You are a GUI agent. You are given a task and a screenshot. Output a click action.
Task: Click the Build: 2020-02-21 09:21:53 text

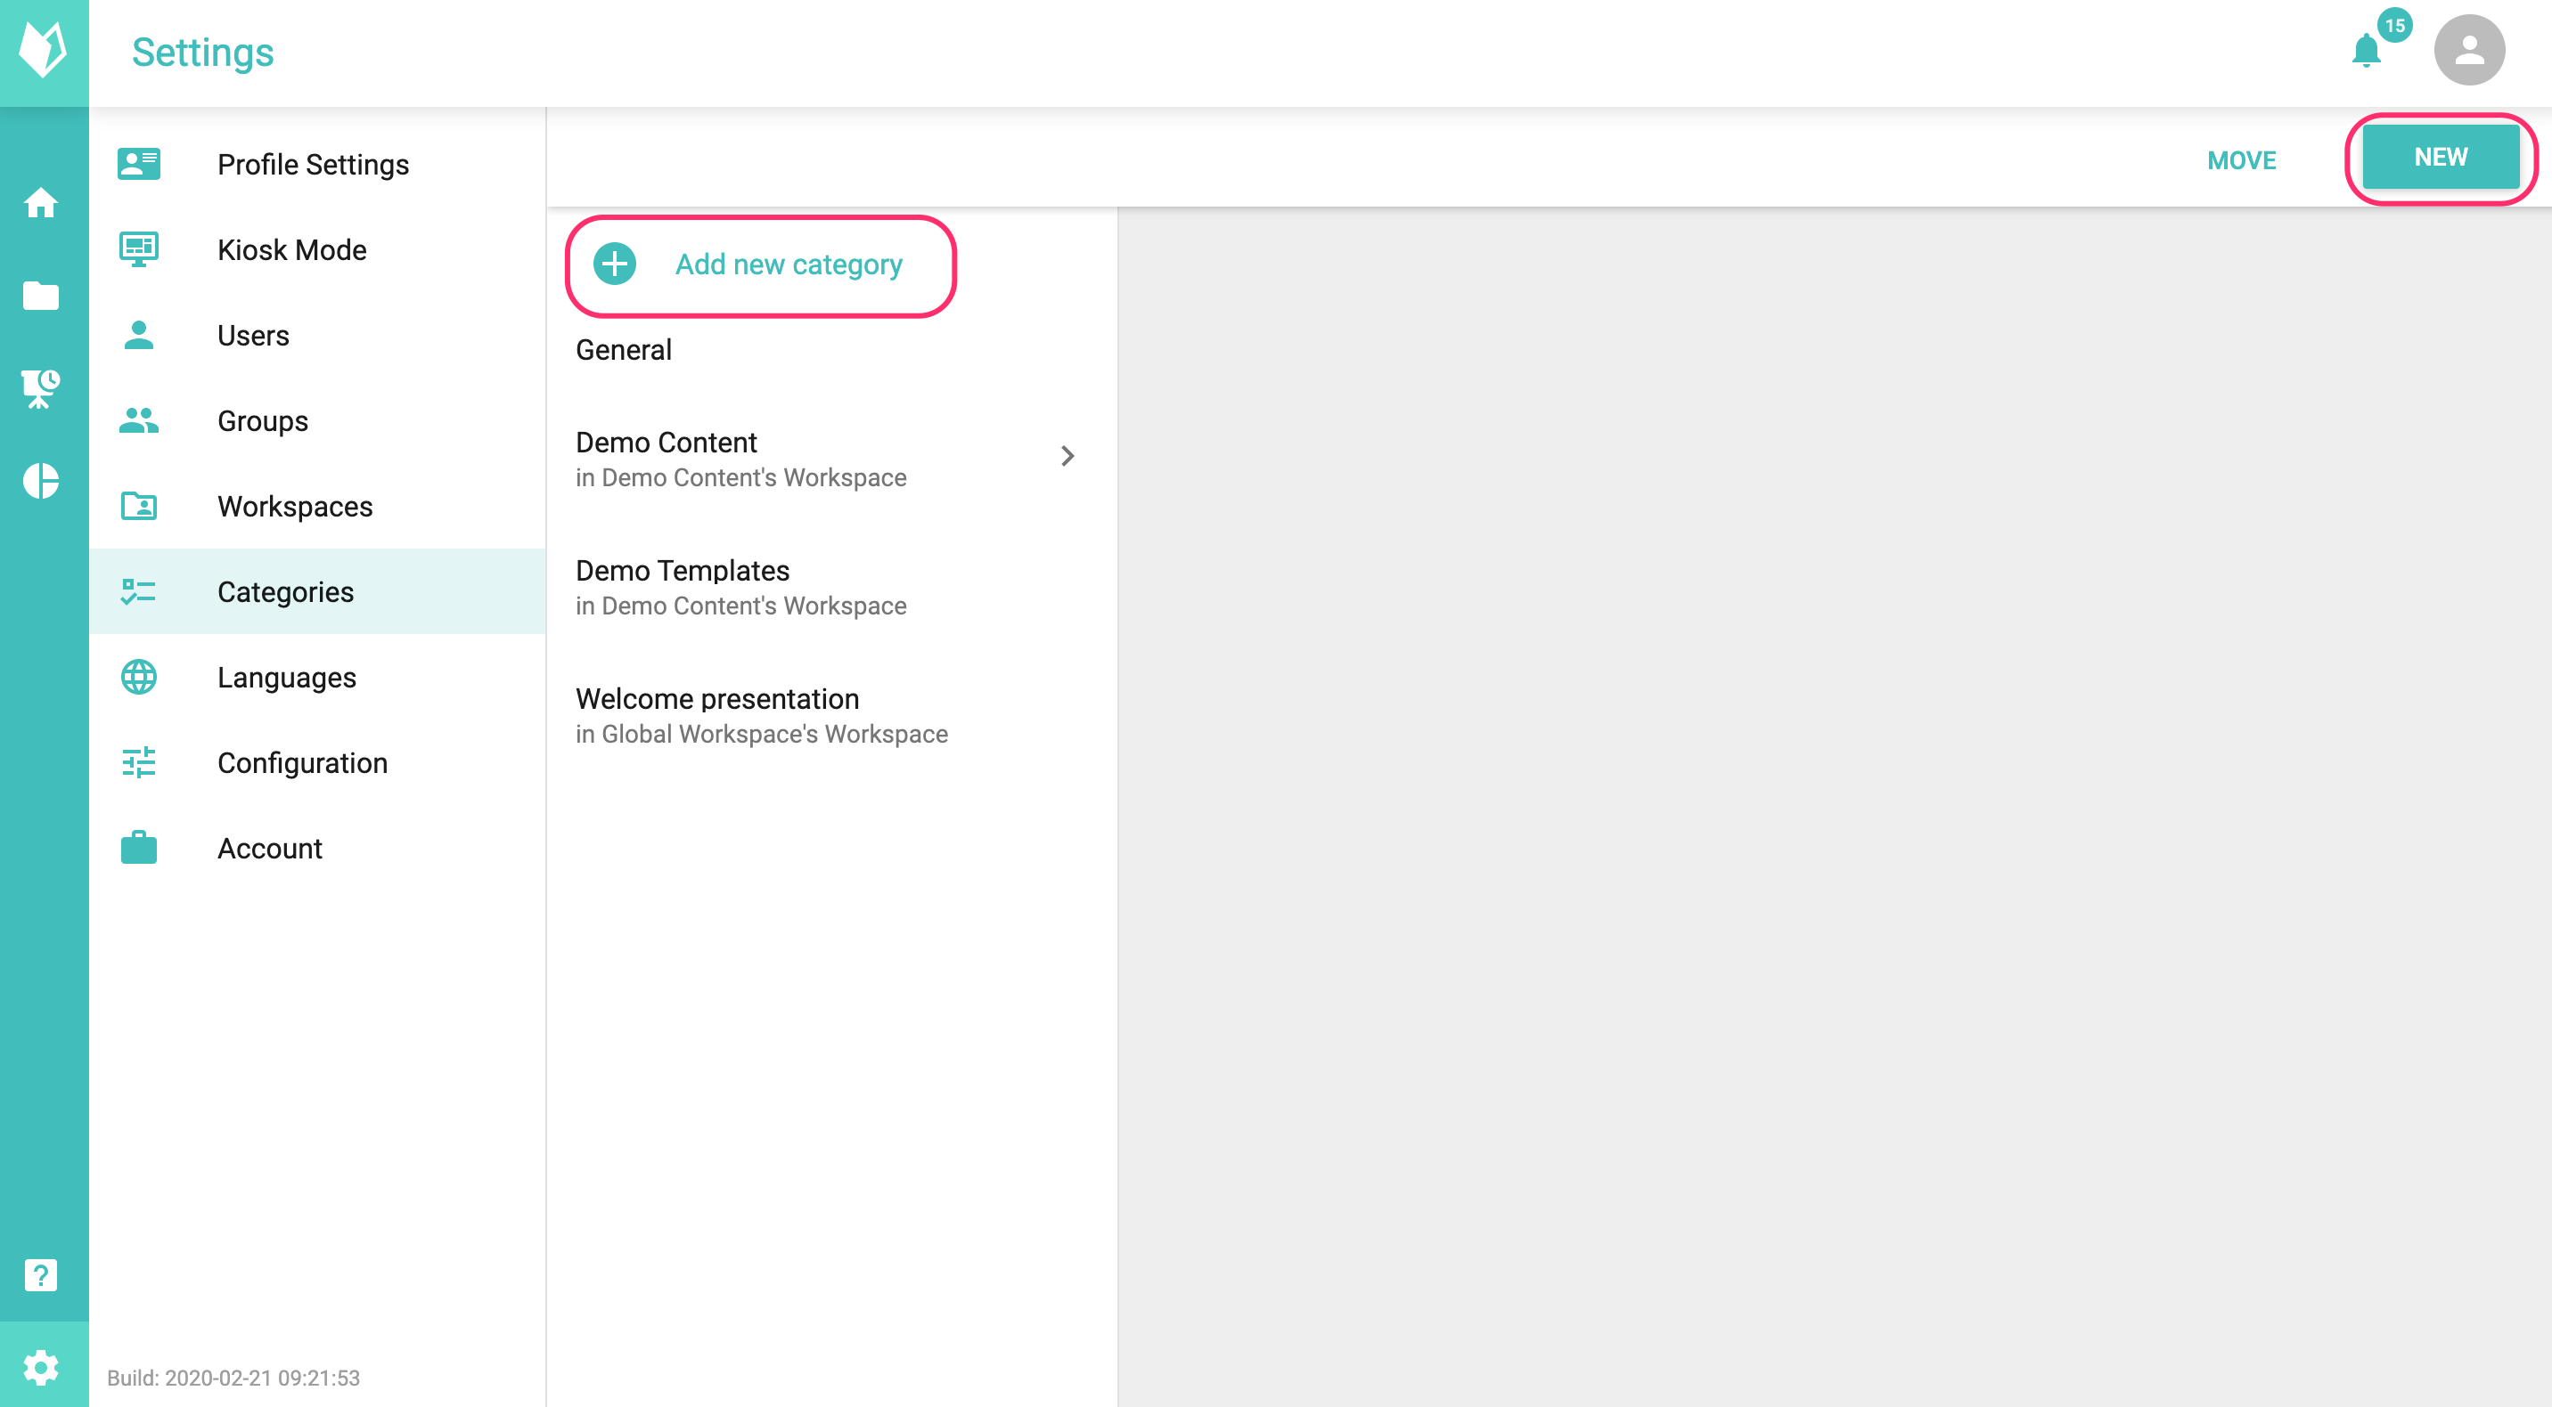[x=233, y=1378]
